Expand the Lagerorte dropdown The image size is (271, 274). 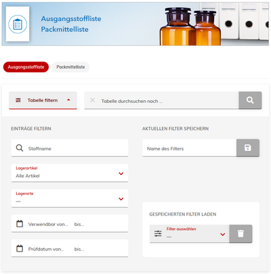[x=70, y=198]
